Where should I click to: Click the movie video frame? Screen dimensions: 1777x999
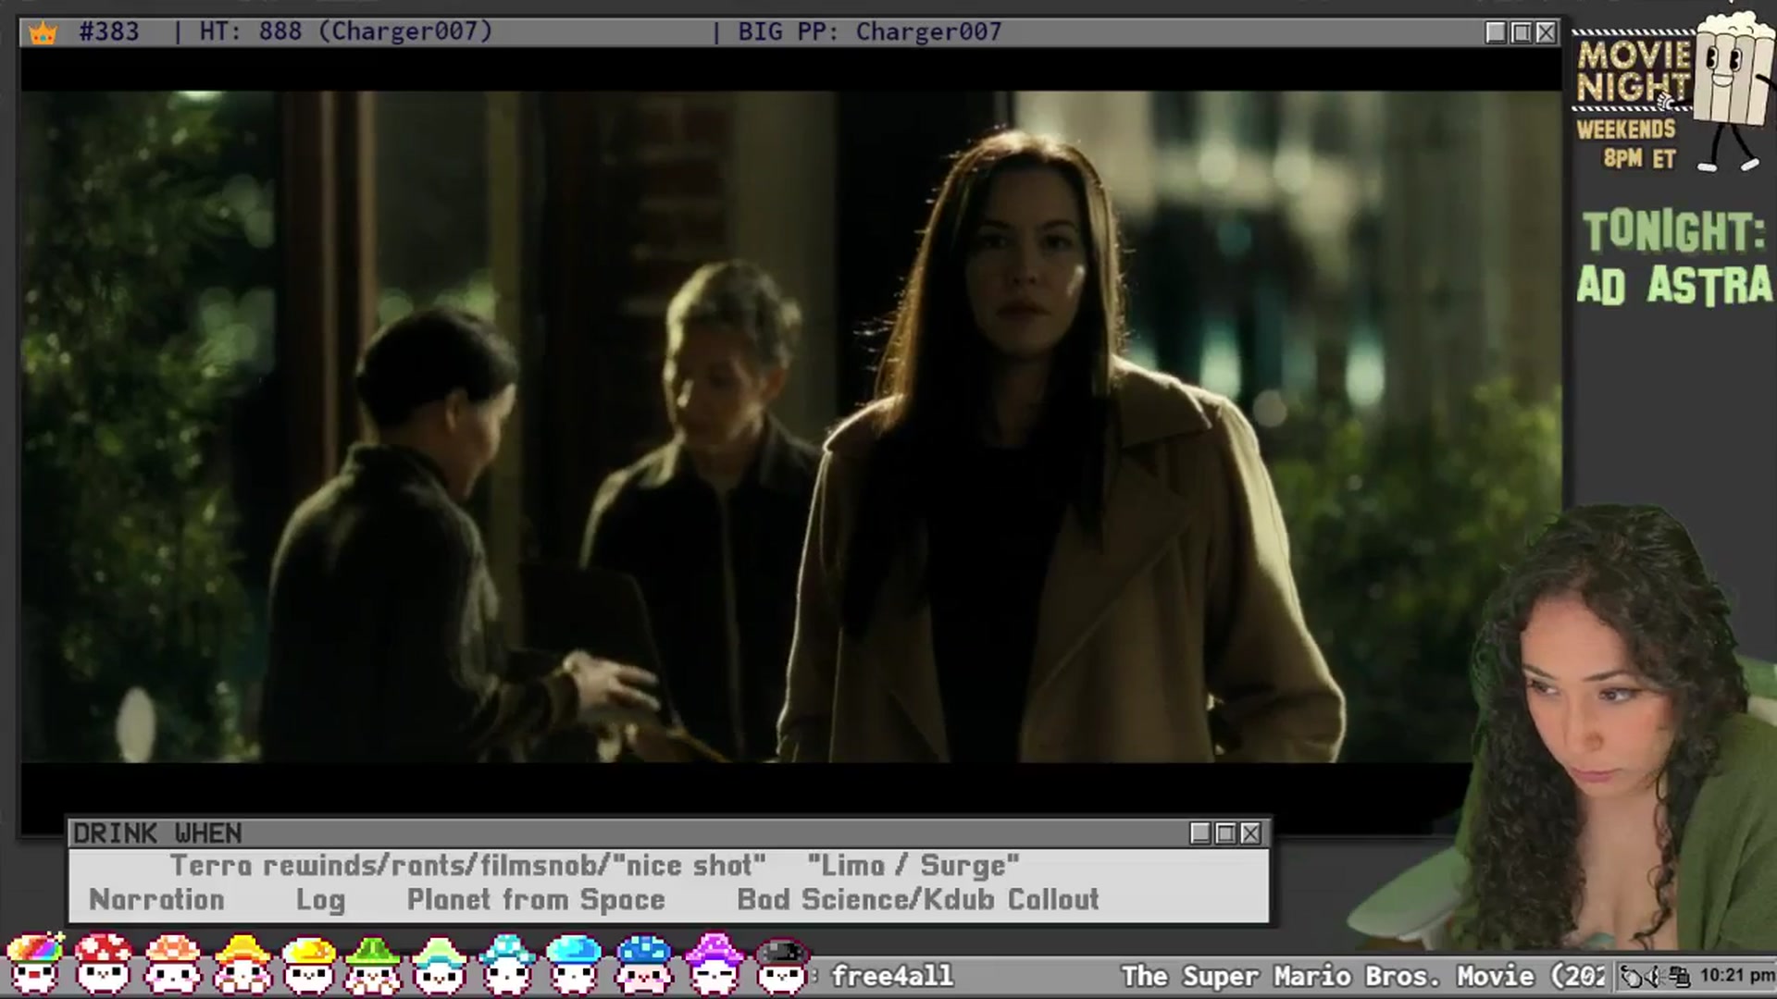click(791, 426)
